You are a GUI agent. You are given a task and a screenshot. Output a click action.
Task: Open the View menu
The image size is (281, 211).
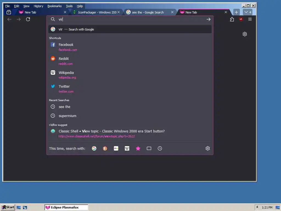tap(26, 6)
